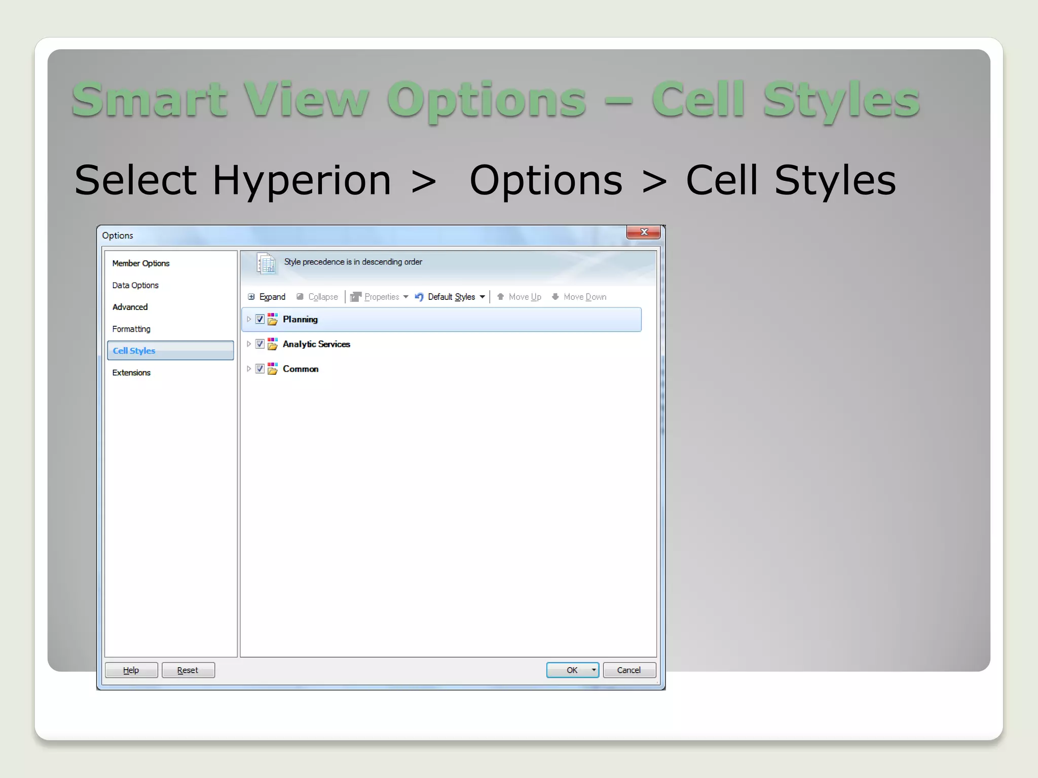Uncheck the Analytic Services checkbox

[260, 344]
